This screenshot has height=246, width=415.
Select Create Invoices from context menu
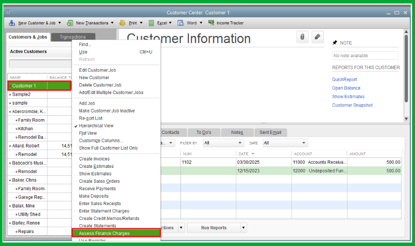[94, 159]
